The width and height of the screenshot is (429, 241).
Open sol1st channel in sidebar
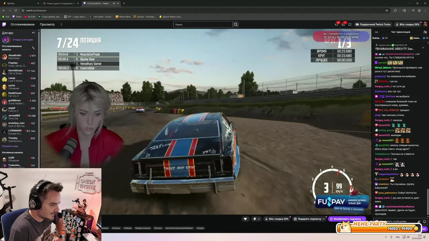pos(19,87)
